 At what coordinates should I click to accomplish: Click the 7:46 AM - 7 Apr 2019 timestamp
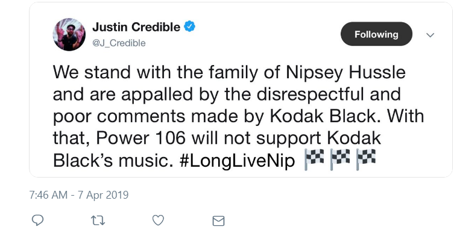[x=79, y=195]
